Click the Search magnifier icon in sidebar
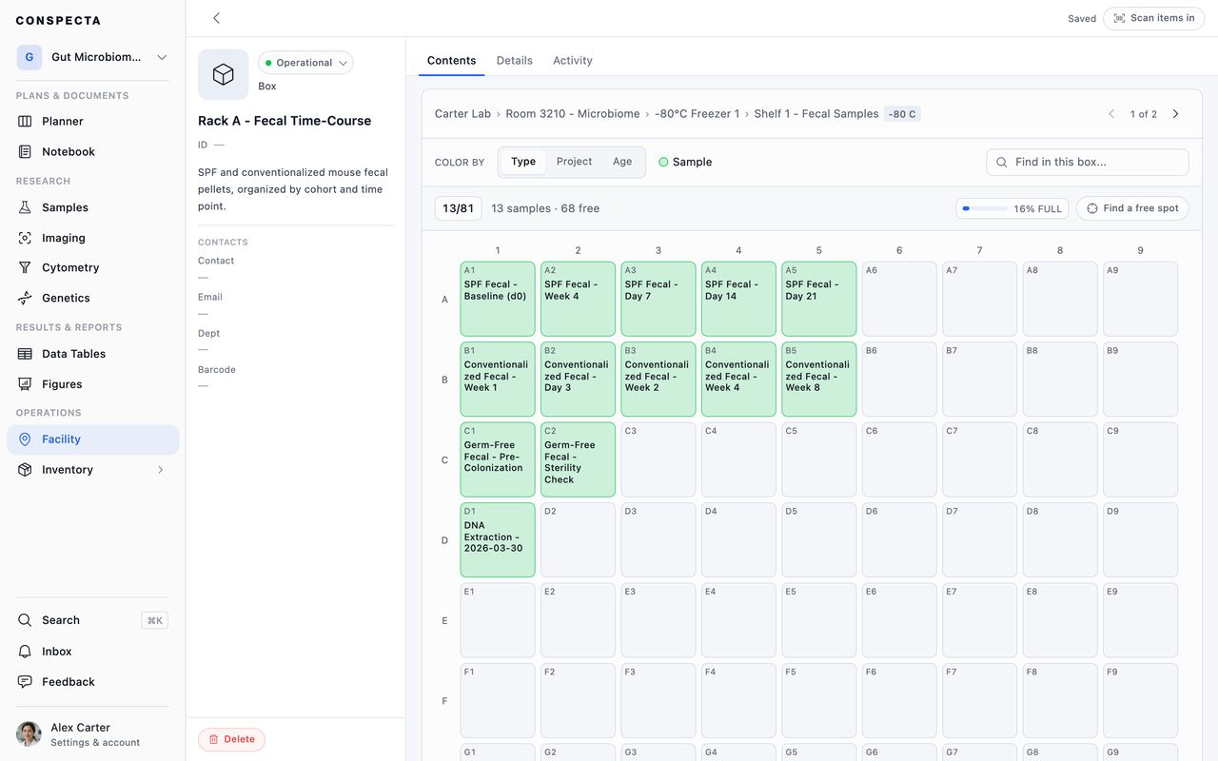This screenshot has height=761, width=1218. pyautogui.click(x=25, y=620)
